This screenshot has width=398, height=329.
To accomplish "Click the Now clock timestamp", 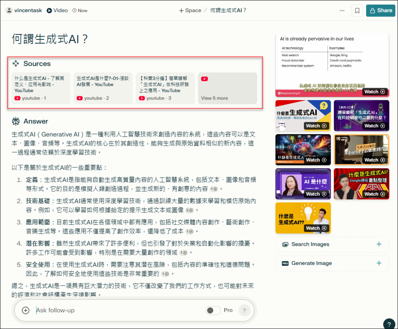I will point(80,10).
